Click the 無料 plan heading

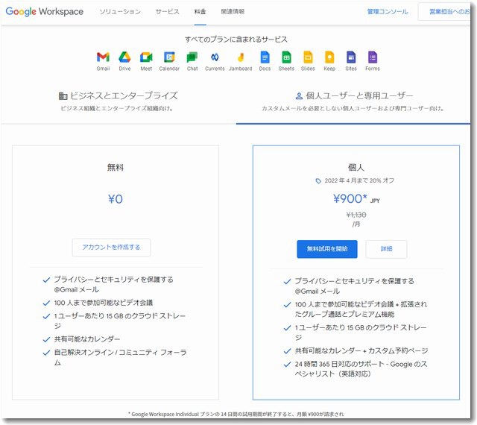point(116,168)
